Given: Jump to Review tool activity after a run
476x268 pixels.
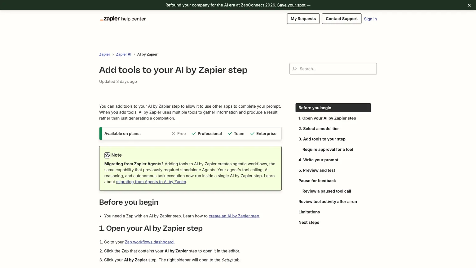Looking at the screenshot, I should pyautogui.click(x=328, y=202).
